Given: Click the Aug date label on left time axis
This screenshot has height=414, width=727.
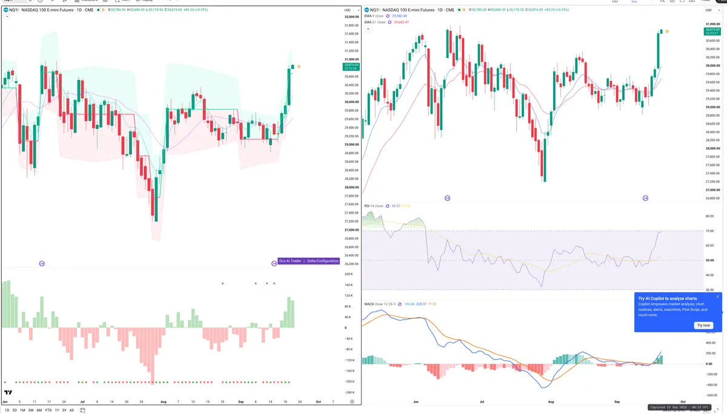Looking at the screenshot, I should click(x=163, y=401).
